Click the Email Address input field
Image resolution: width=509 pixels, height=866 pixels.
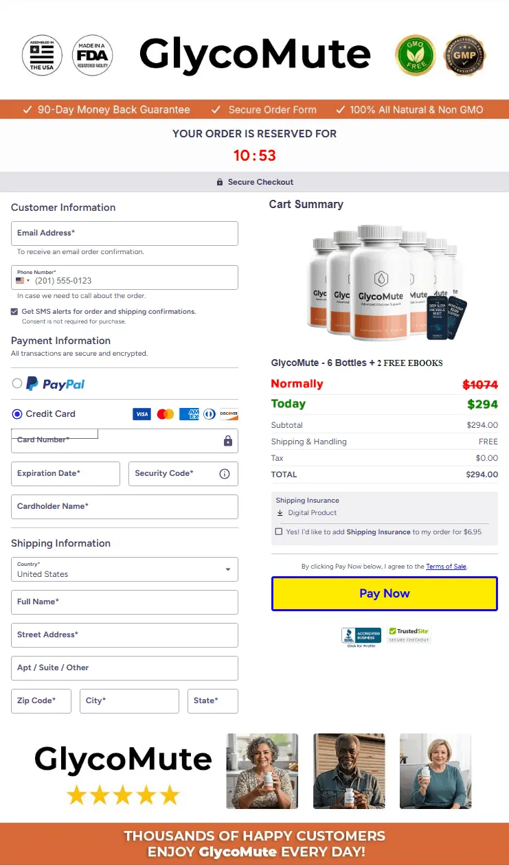coord(124,233)
